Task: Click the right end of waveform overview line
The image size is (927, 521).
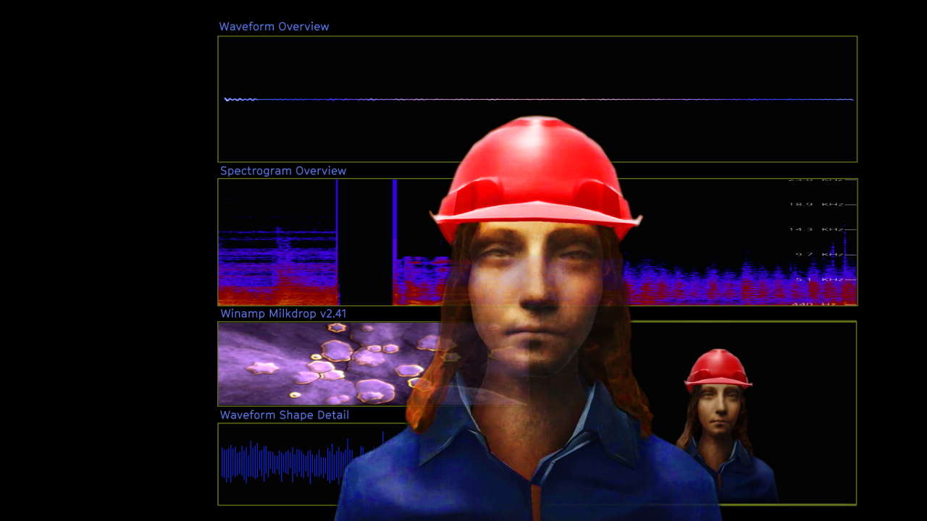Action: (x=850, y=100)
